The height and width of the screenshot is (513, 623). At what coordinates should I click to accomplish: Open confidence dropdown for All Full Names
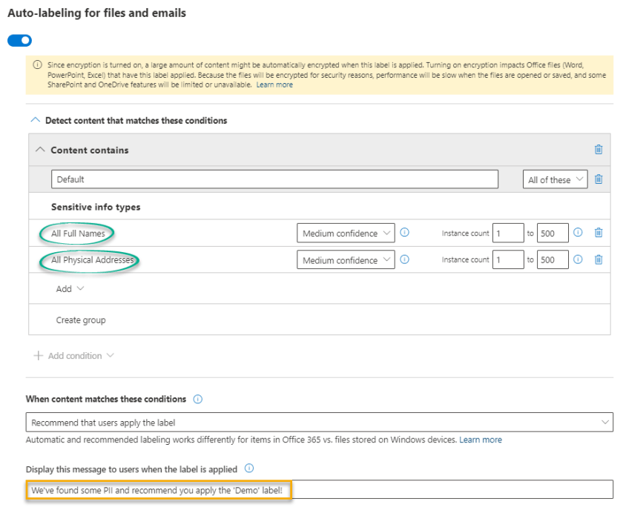(x=346, y=234)
